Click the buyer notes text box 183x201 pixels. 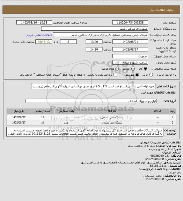(85, 132)
